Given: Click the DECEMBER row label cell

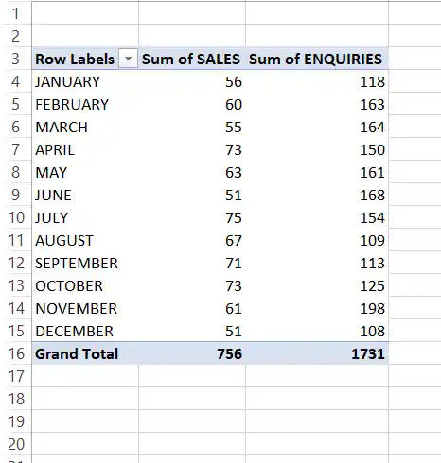Looking at the screenshot, I should pyautogui.click(x=85, y=331).
